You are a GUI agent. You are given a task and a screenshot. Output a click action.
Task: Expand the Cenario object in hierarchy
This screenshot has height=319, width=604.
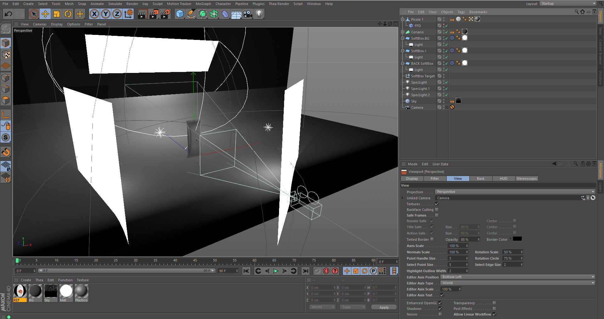pyautogui.click(x=403, y=32)
